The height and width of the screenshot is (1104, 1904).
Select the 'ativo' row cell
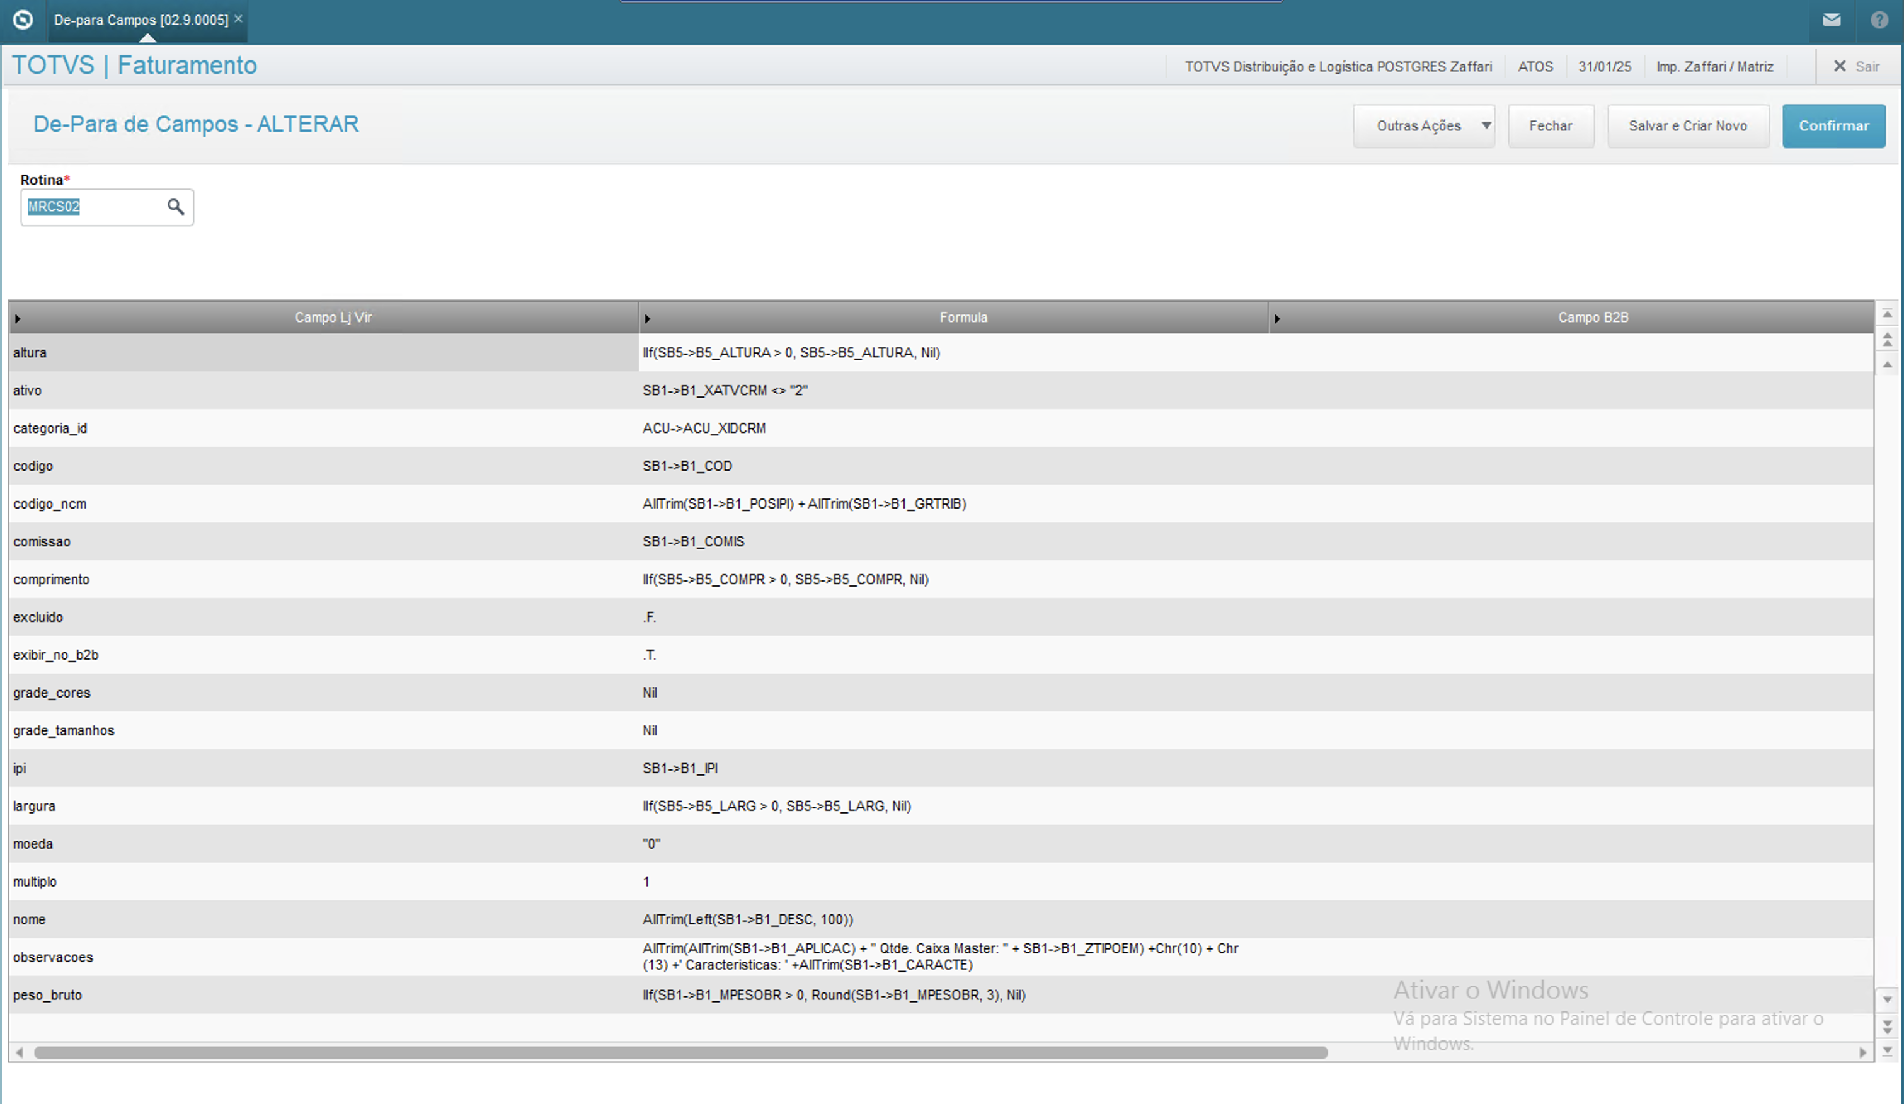point(323,390)
